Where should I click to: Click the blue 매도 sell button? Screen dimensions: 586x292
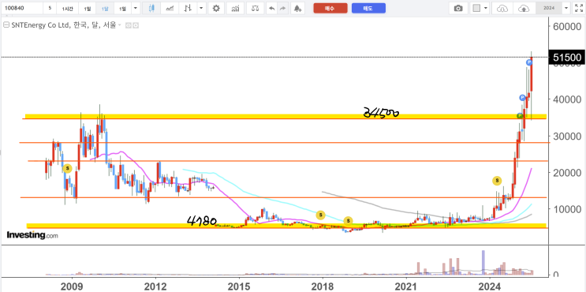point(368,8)
